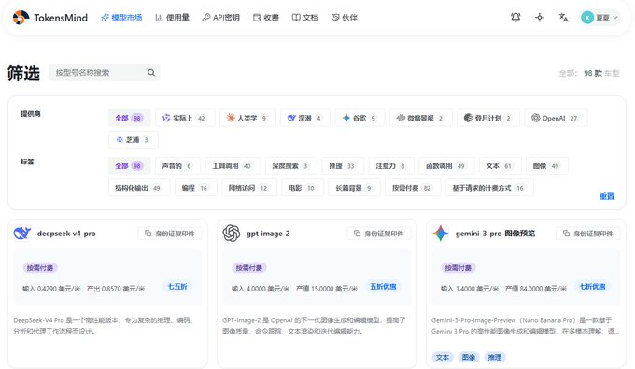
Task: Click the 图像 tag on gemini card
Action: point(468,357)
